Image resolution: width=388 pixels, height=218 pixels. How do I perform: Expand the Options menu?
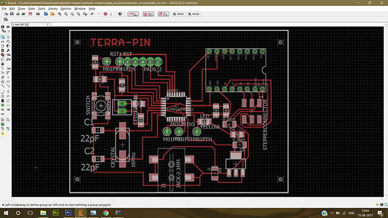(66, 9)
